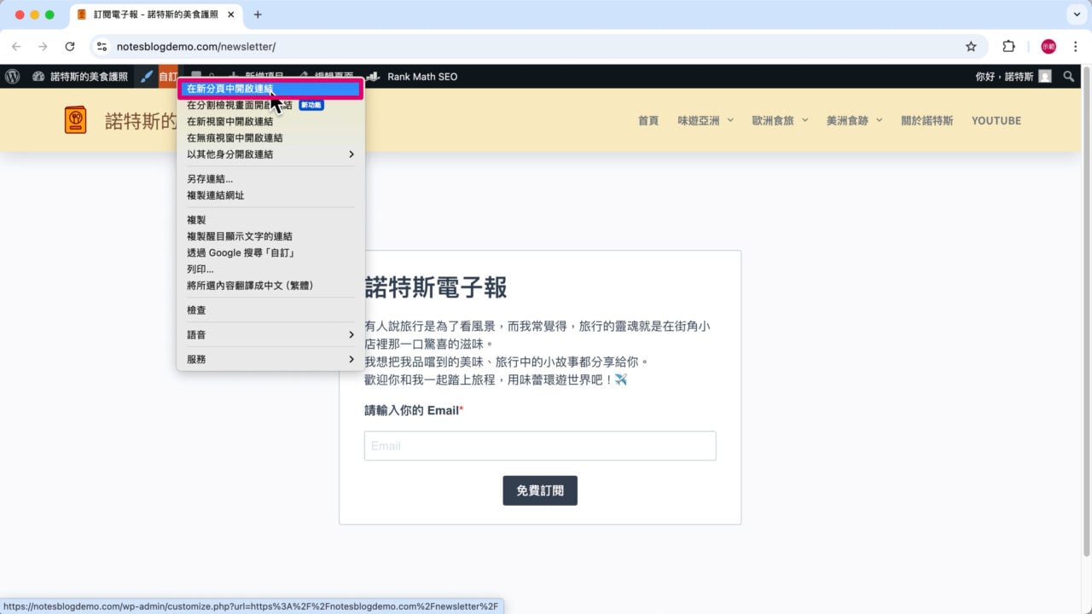Screen dimensions: 1092x614
Task: Click inside the Email input field
Action: [x=540, y=445]
